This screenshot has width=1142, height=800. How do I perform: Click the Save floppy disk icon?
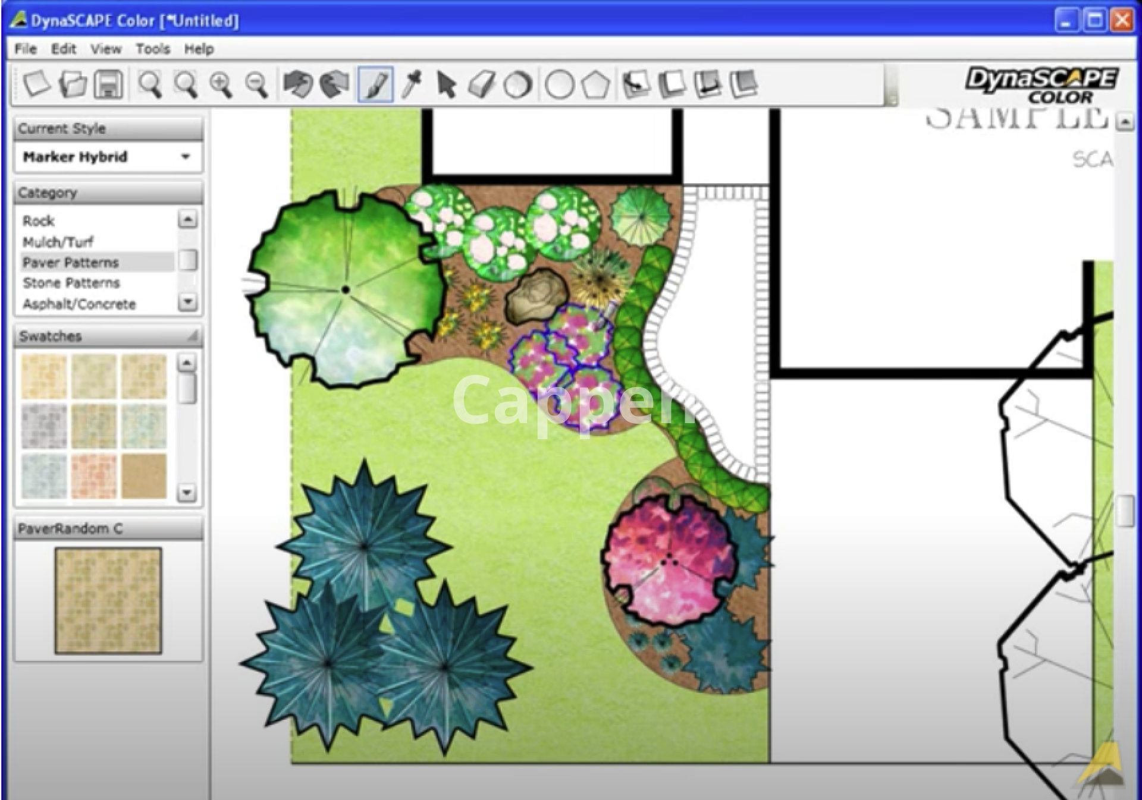(108, 84)
